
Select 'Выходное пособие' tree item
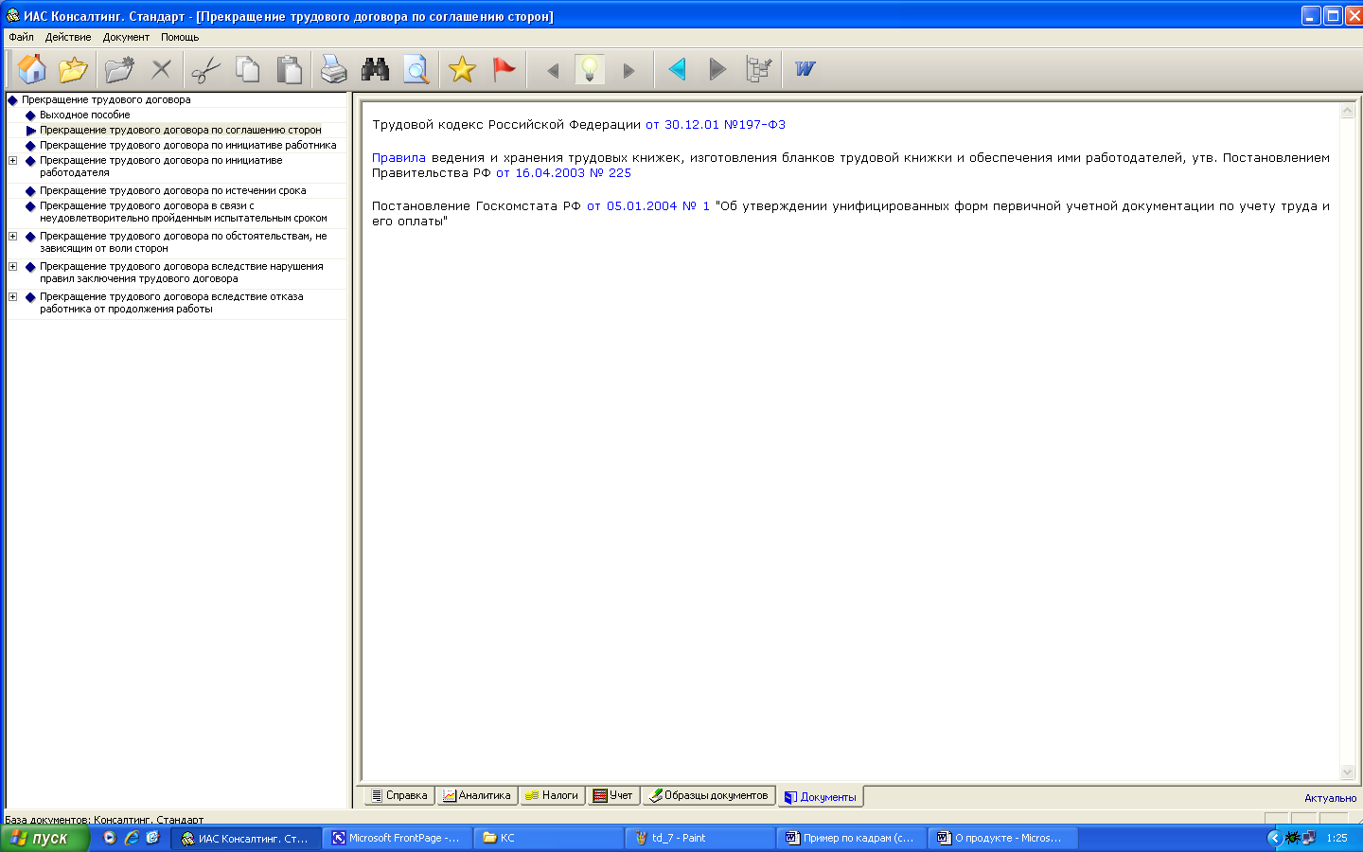(85, 115)
